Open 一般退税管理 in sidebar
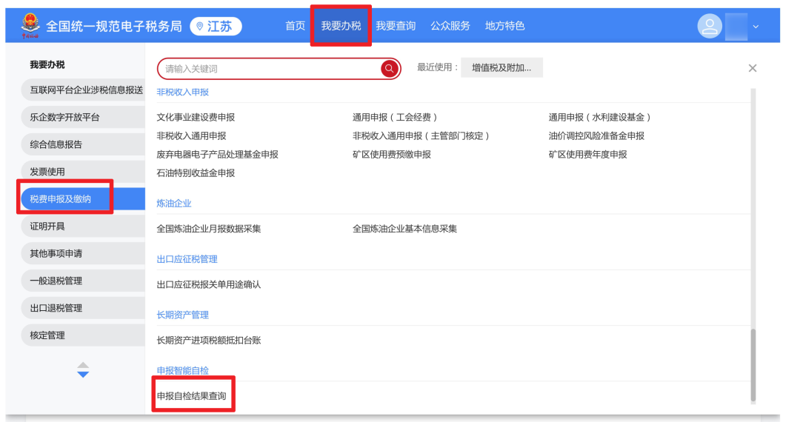800x422 pixels. click(83, 281)
